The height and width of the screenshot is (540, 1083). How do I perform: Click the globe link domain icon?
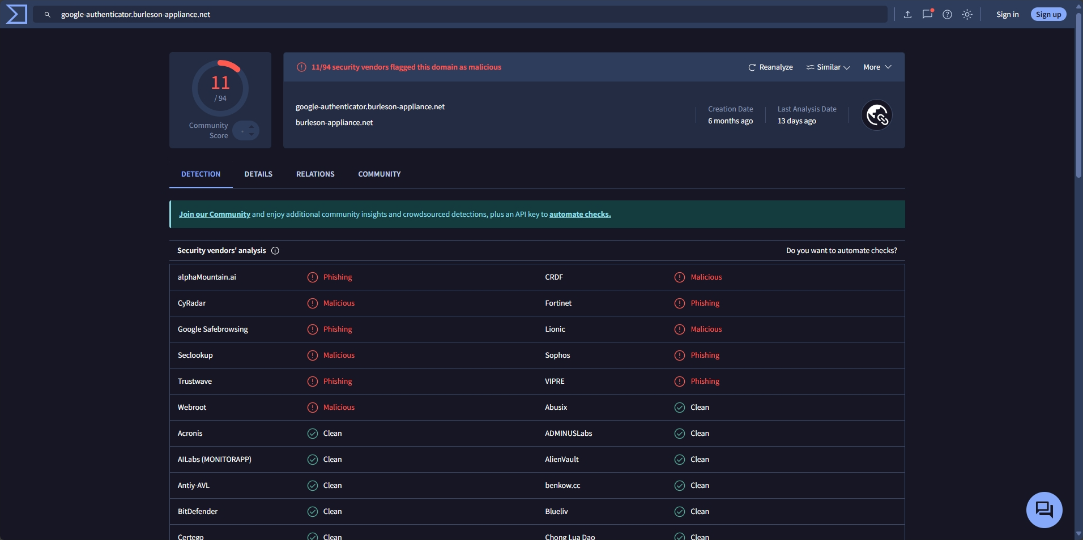tap(876, 115)
